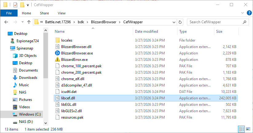This screenshot has height=133, width=253.
Task: Switch to Details view layout icon
Action: (241, 129)
